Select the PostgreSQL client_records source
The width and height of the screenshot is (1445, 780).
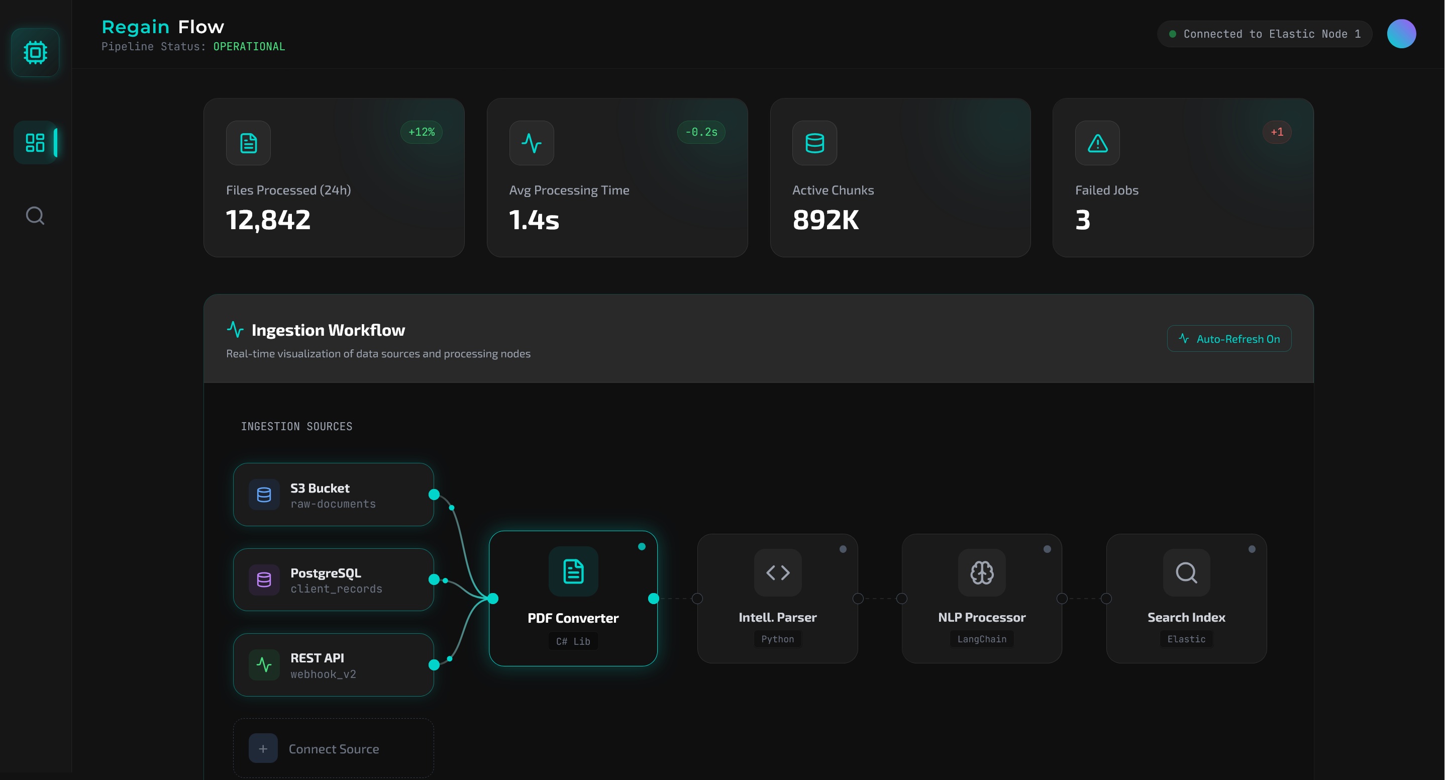coord(333,579)
